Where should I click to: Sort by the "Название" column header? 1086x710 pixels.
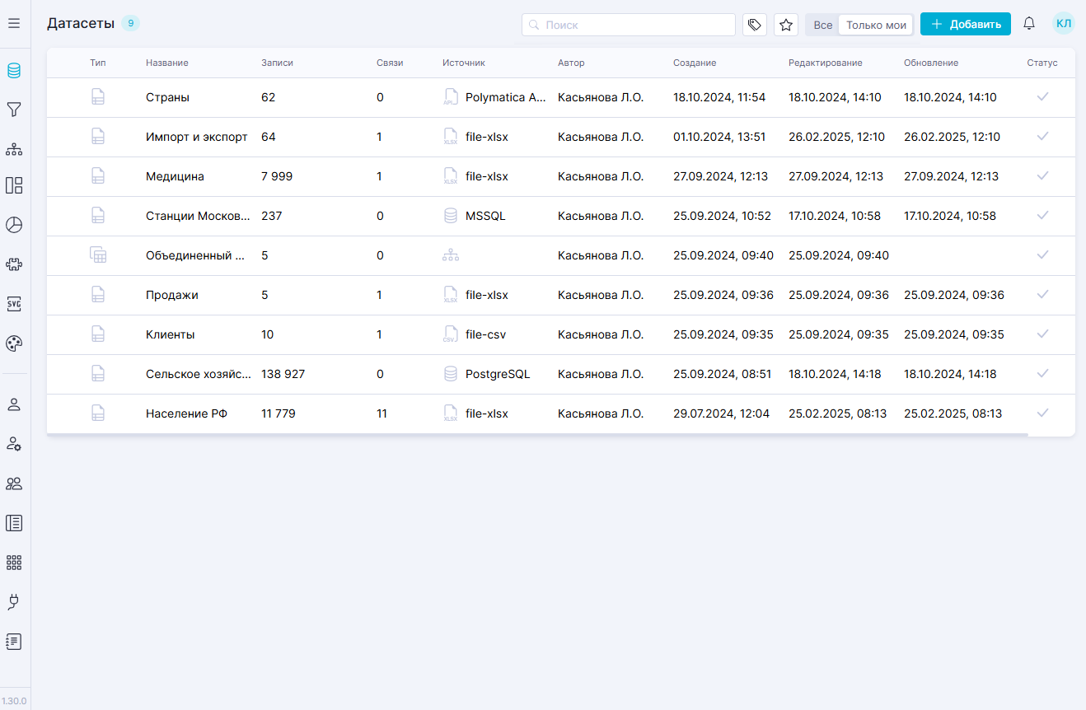167,63
